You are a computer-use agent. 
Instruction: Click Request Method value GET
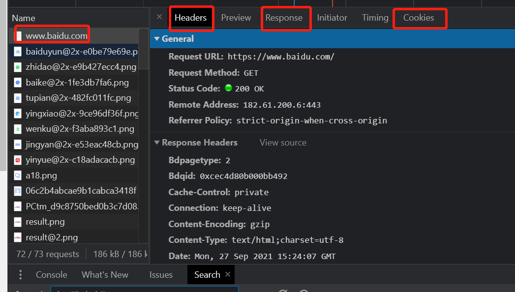pyautogui.click(x=251, y=73)
